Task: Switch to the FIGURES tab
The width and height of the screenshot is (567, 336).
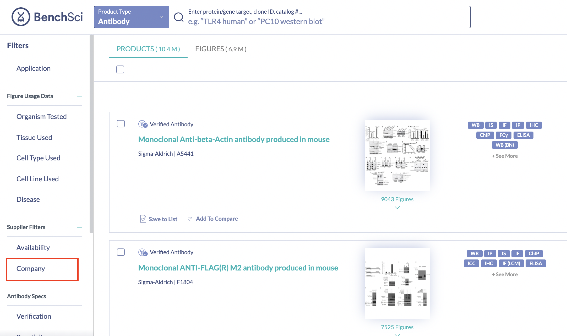Action: coord(221,49)
